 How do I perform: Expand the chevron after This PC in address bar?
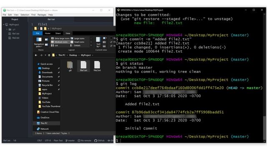(67, 55)
